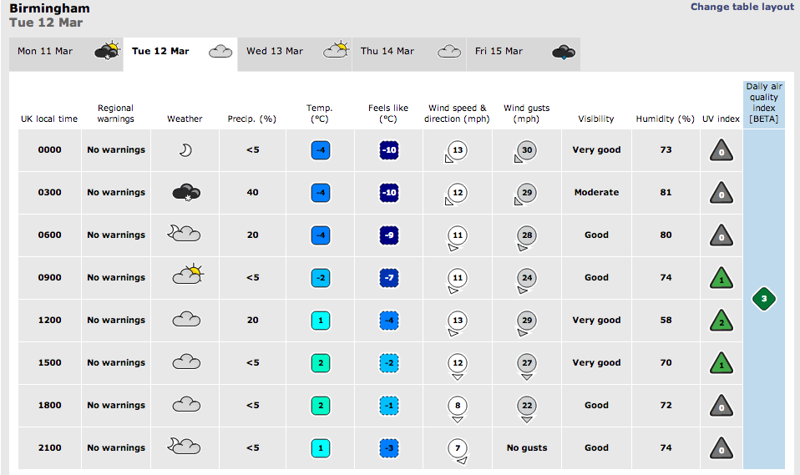Viewport: 800px width, 475px height.
Task: Click the cloudy weather icon at 1500
Action: coord(186,361)
